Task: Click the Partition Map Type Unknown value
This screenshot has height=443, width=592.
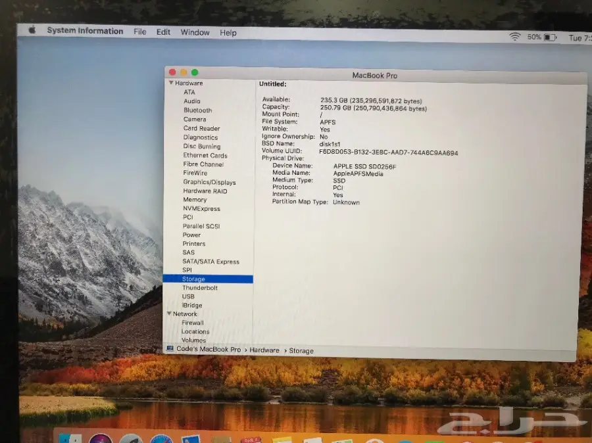Action: (346, 202)
